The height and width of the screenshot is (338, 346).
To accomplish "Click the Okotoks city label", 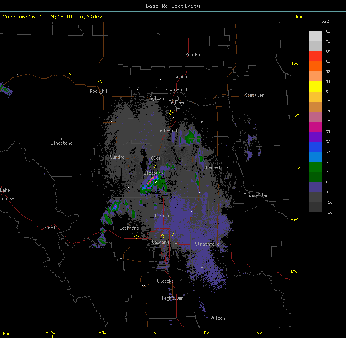I will pyautogui.click(x=165, y=281).
